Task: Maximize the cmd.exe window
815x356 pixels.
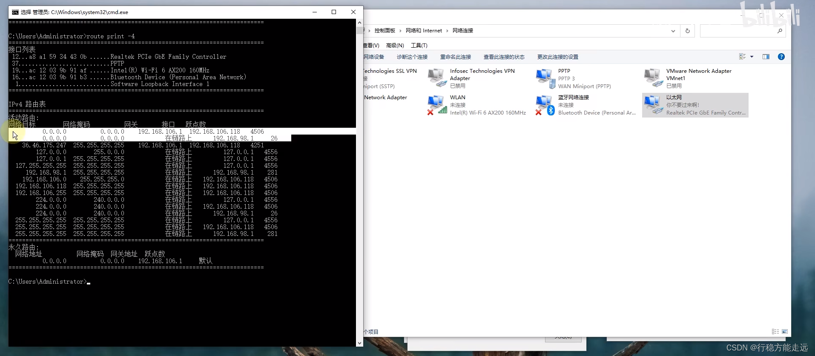Action: point(334,12)
